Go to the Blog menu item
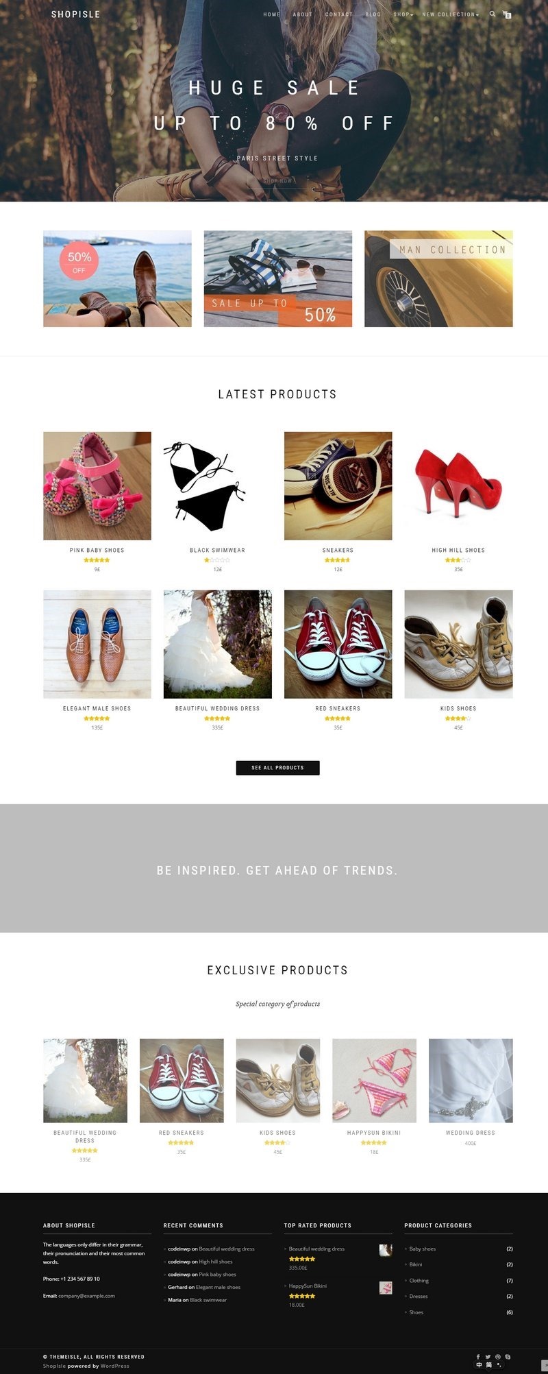This screenshot has width=548, height=1374. click(x=373, y=14)
